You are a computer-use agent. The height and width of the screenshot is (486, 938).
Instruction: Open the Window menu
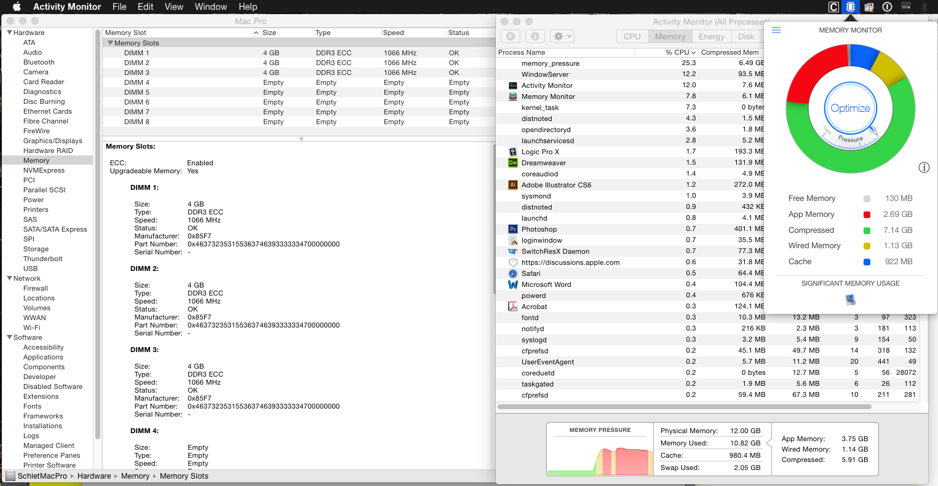click(211, 7)
